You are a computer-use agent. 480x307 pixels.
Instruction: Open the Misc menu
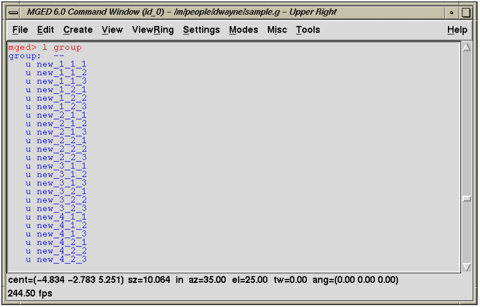click(277, 30)
